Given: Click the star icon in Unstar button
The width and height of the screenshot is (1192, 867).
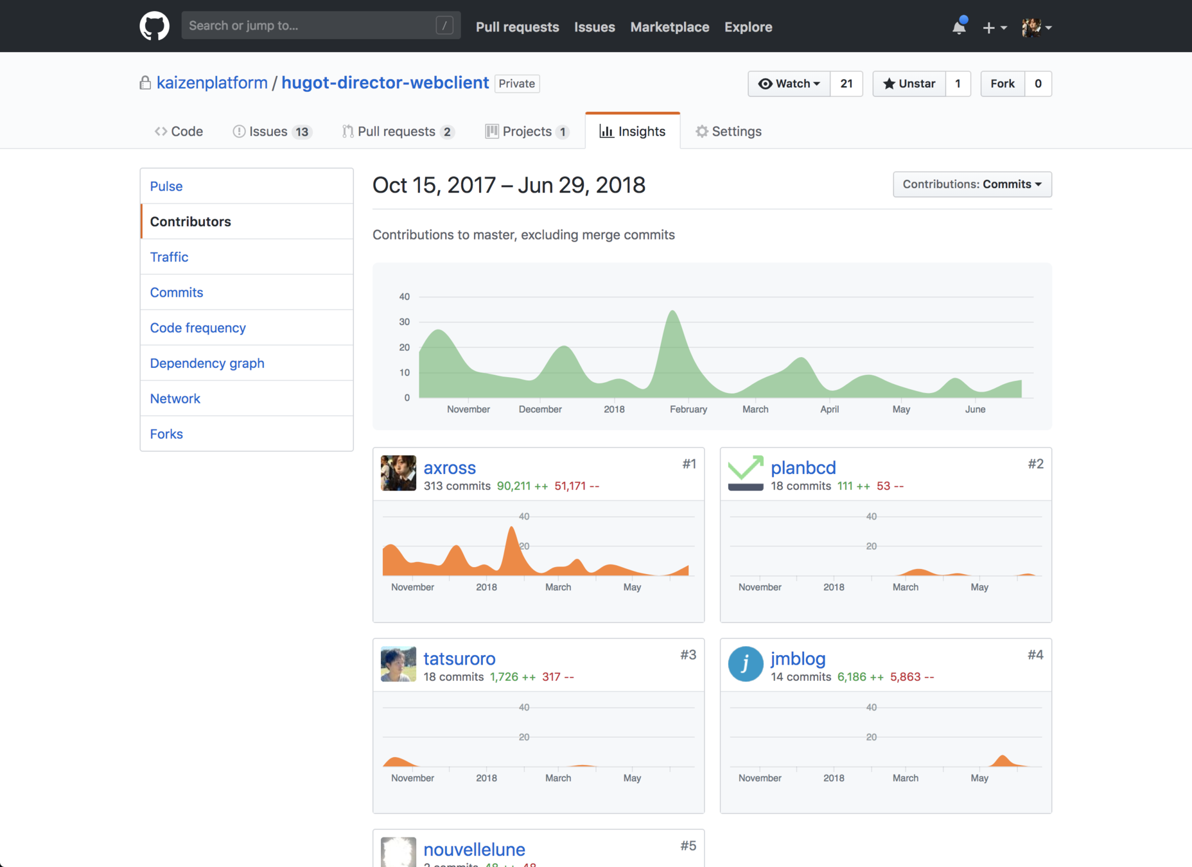Looking at the screenshot, I should (x=889, y=83).
